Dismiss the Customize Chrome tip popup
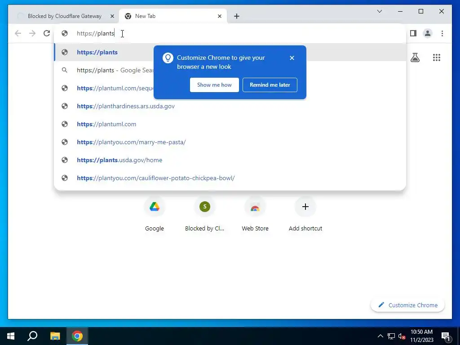 pos(292,58)
